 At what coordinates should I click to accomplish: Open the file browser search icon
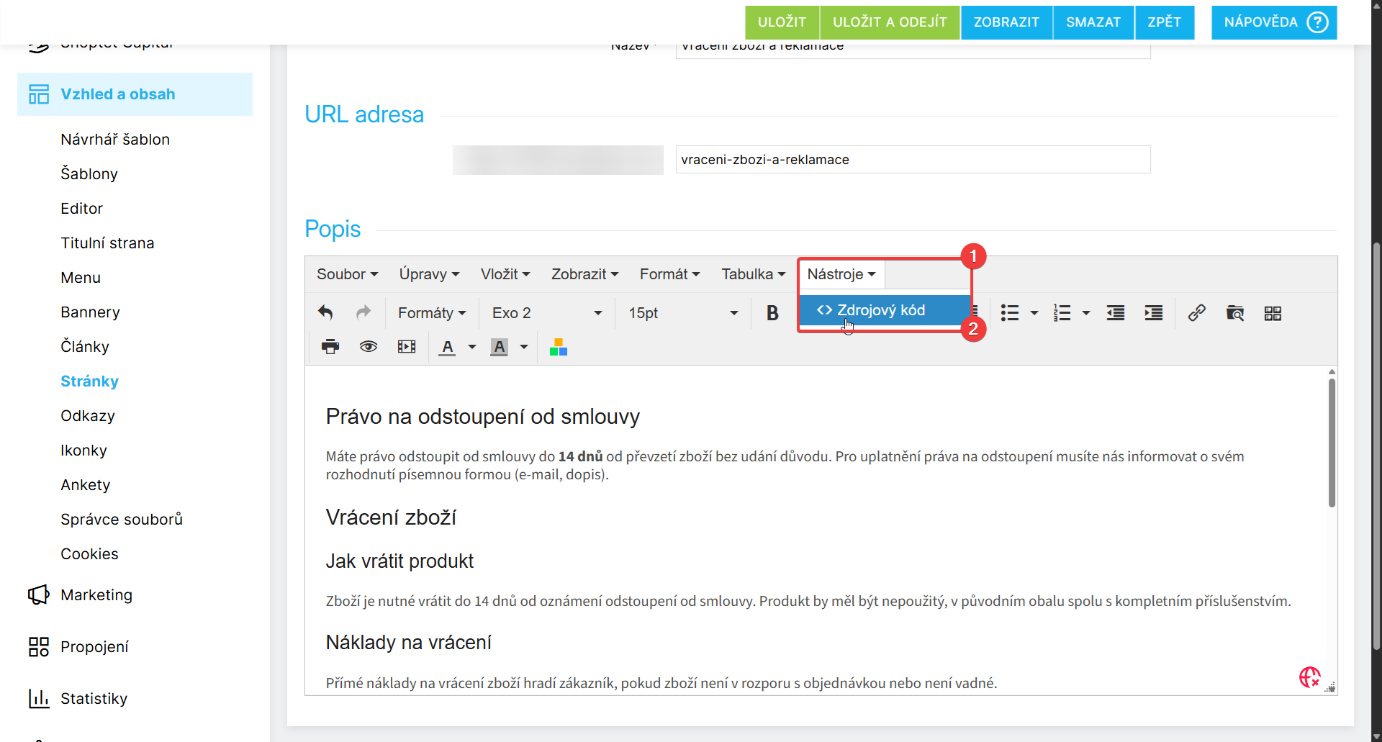pyautogui.click(x=1235, y=313)
